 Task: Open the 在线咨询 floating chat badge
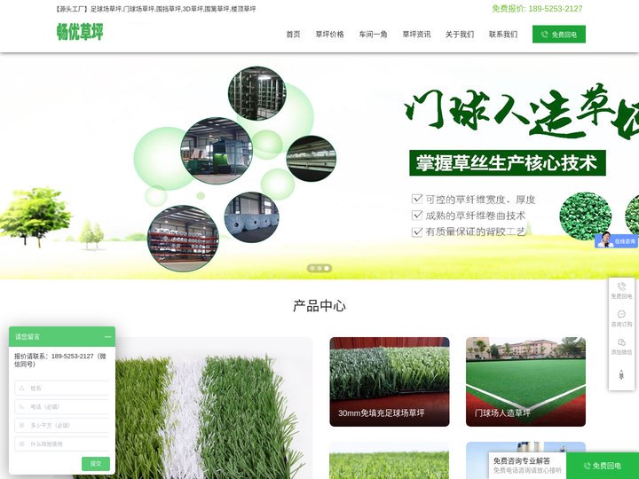[616, 240]
